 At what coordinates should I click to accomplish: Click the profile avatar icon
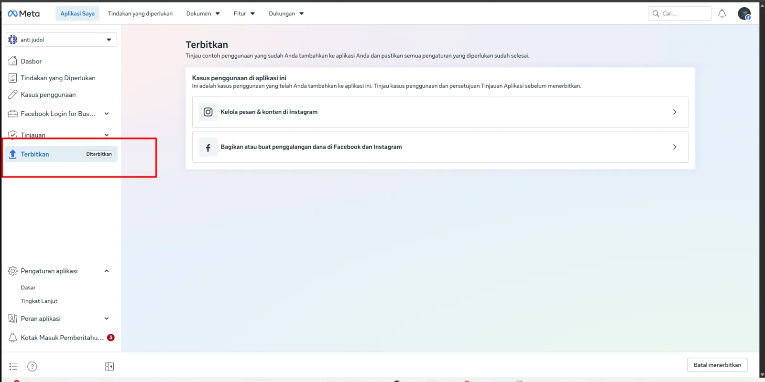(x=744, y=13)
